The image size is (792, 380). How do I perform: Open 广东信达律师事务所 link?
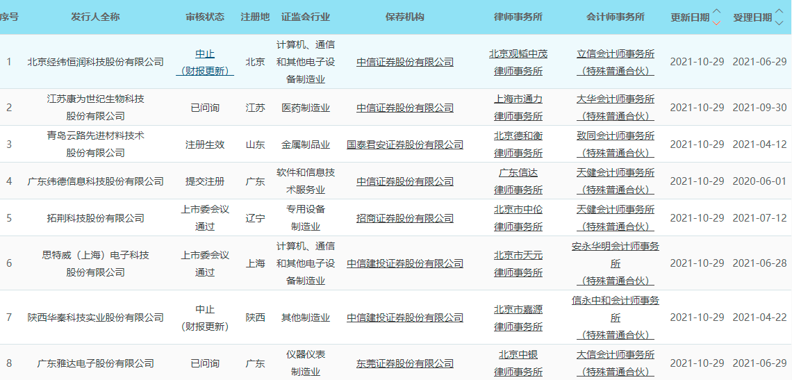click(x=518, y=181)
